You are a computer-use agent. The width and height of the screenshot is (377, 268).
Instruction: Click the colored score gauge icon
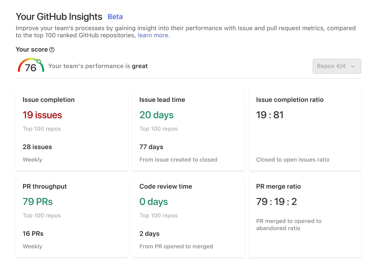(30, 65)
